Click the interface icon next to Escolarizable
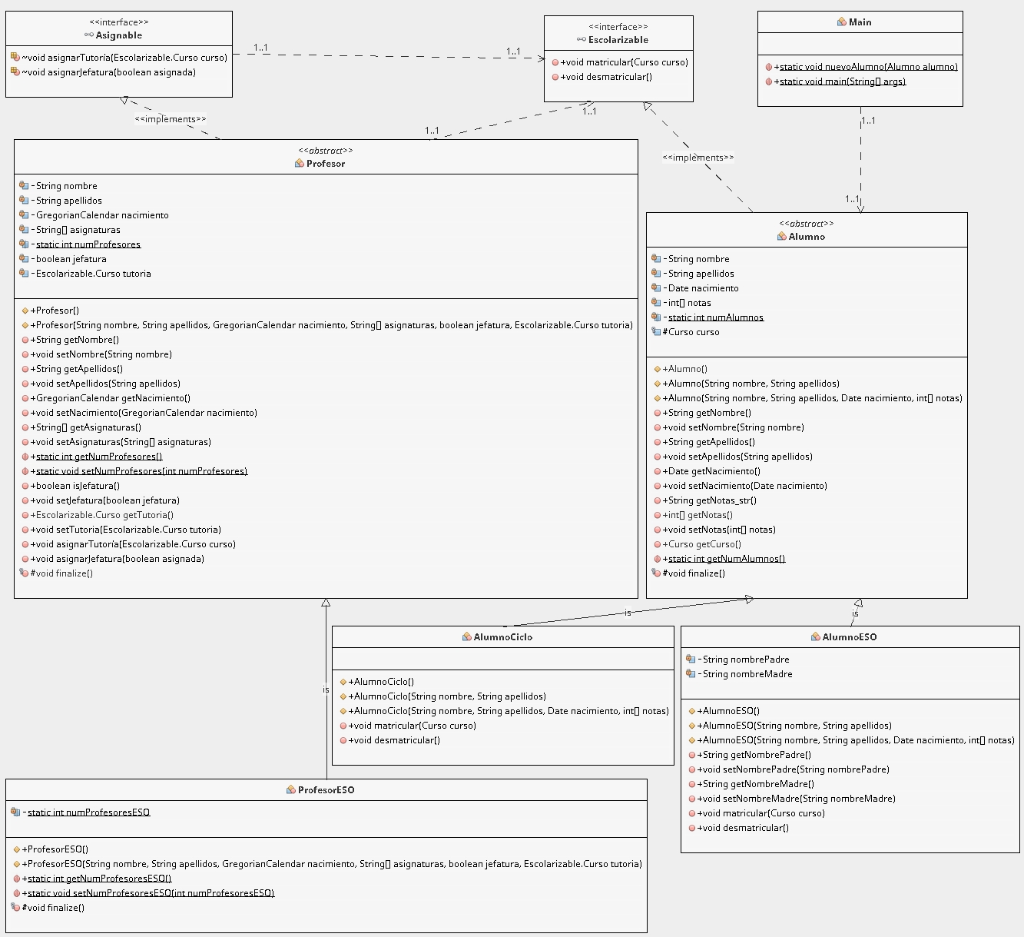The height and width of the screenshot is (937, 1024). click(x=581, y=40)
